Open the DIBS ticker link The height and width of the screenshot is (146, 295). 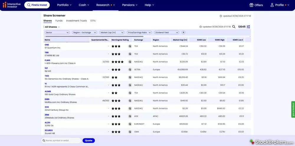[x=47, y=99]
